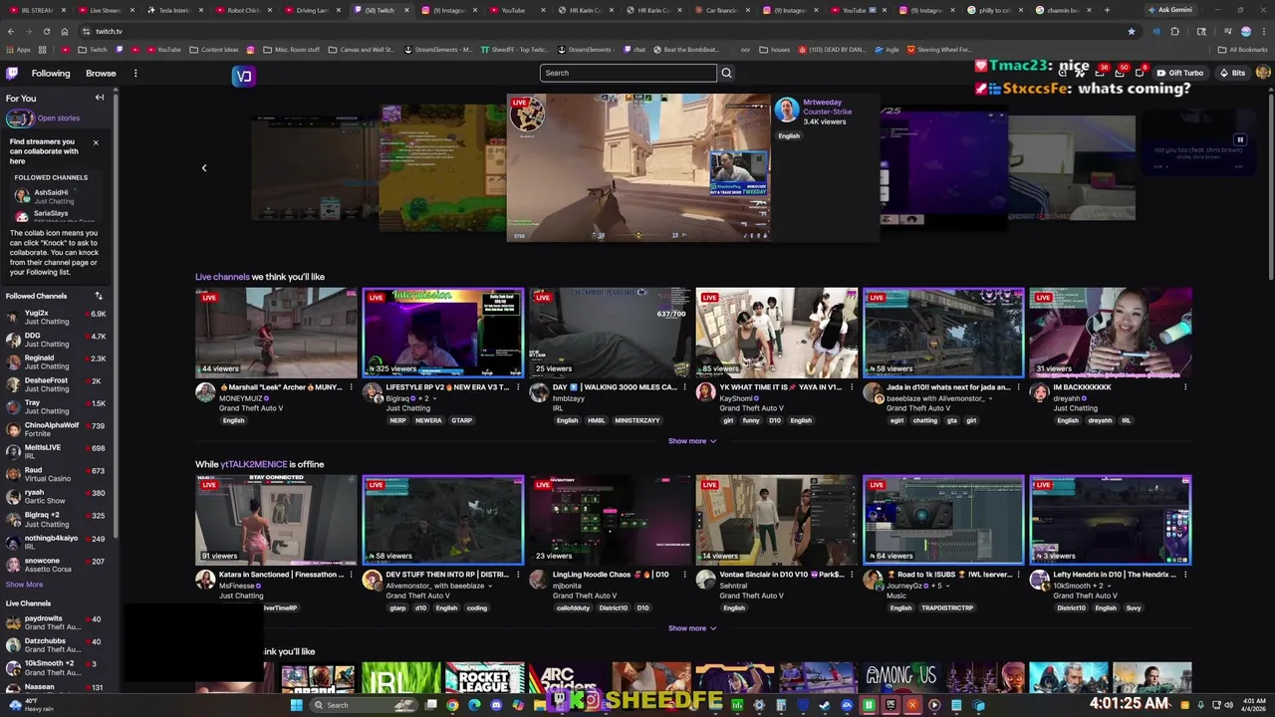Open Windows taskbar search box

(x=362, y=705)
